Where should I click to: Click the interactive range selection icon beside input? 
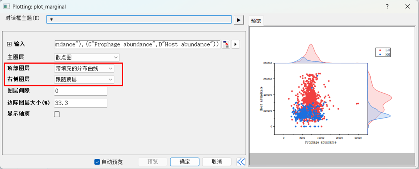click(x=226, y=44)
